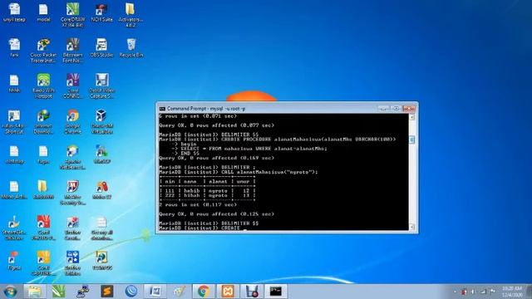Open the Corel CONNECT desktop shortcut
This screenshot has width=532, height=299.
pyautogui.click(x=72, y=86)
